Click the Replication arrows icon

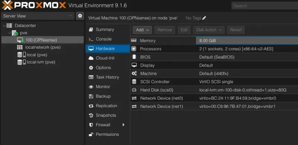pyautogui.click(x=91, y=106)
